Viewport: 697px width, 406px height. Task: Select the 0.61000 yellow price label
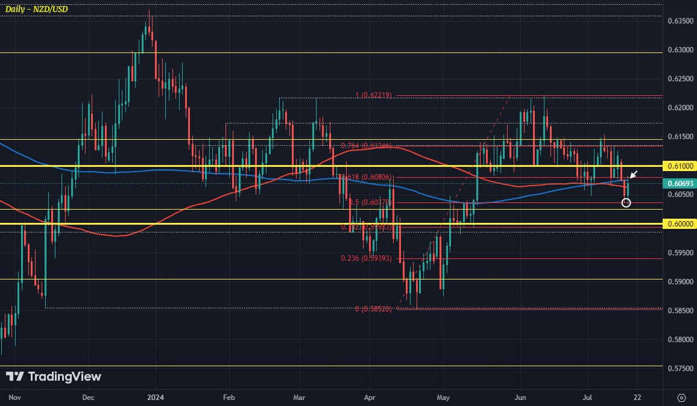tap(680, 166)
